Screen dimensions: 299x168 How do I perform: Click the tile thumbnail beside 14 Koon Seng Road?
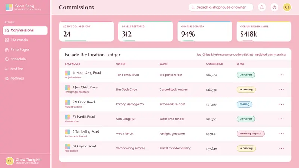(68, 73)
